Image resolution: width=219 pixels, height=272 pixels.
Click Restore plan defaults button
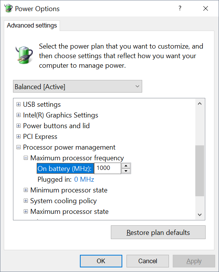[158, 232]
